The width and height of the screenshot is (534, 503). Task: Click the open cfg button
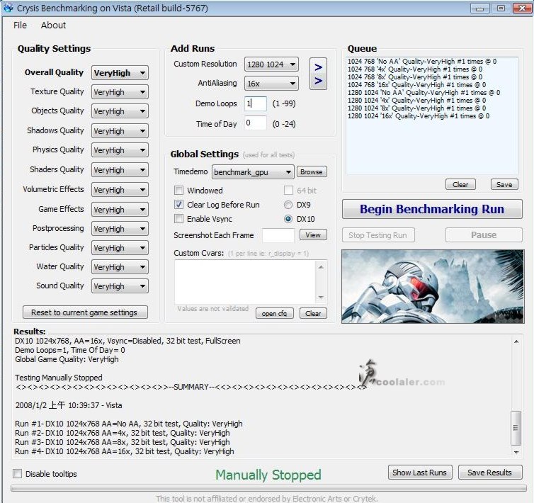pos(275,313)
